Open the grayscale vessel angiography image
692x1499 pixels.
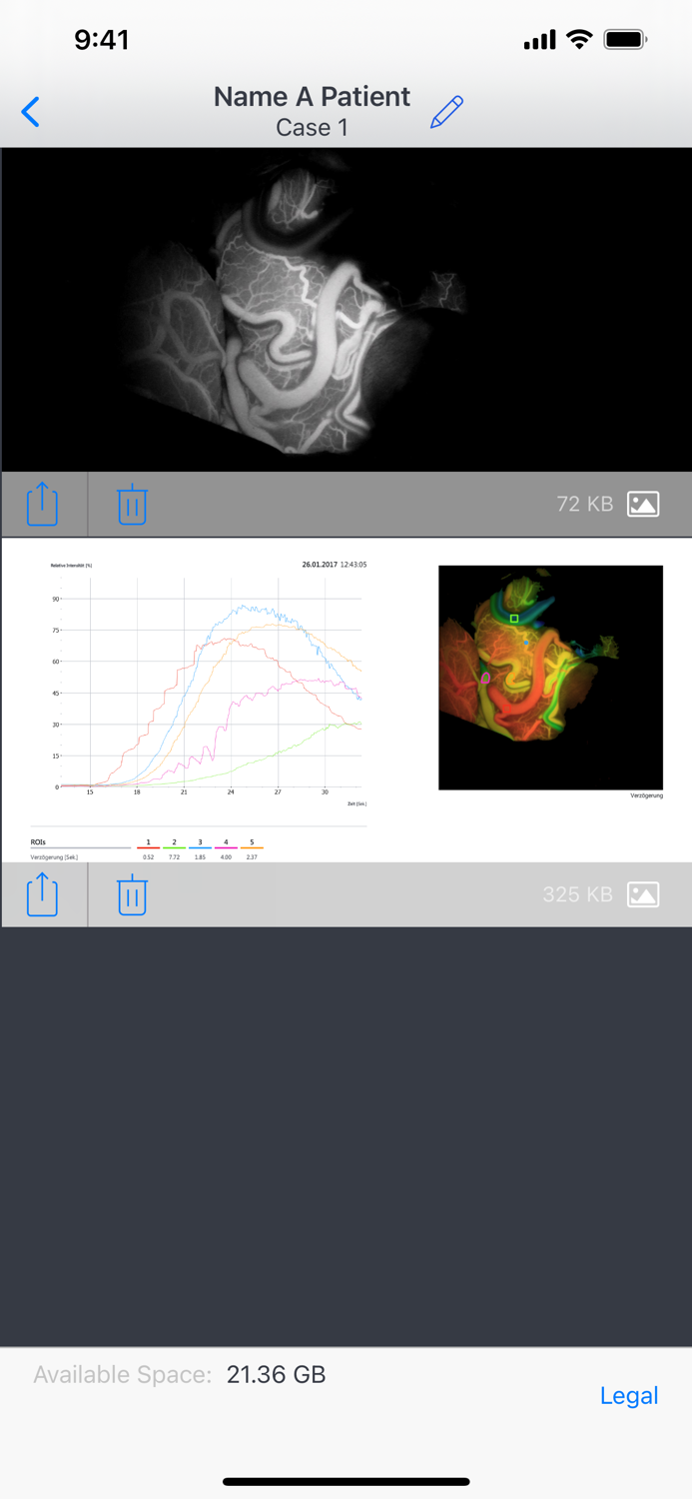point(346,310)
